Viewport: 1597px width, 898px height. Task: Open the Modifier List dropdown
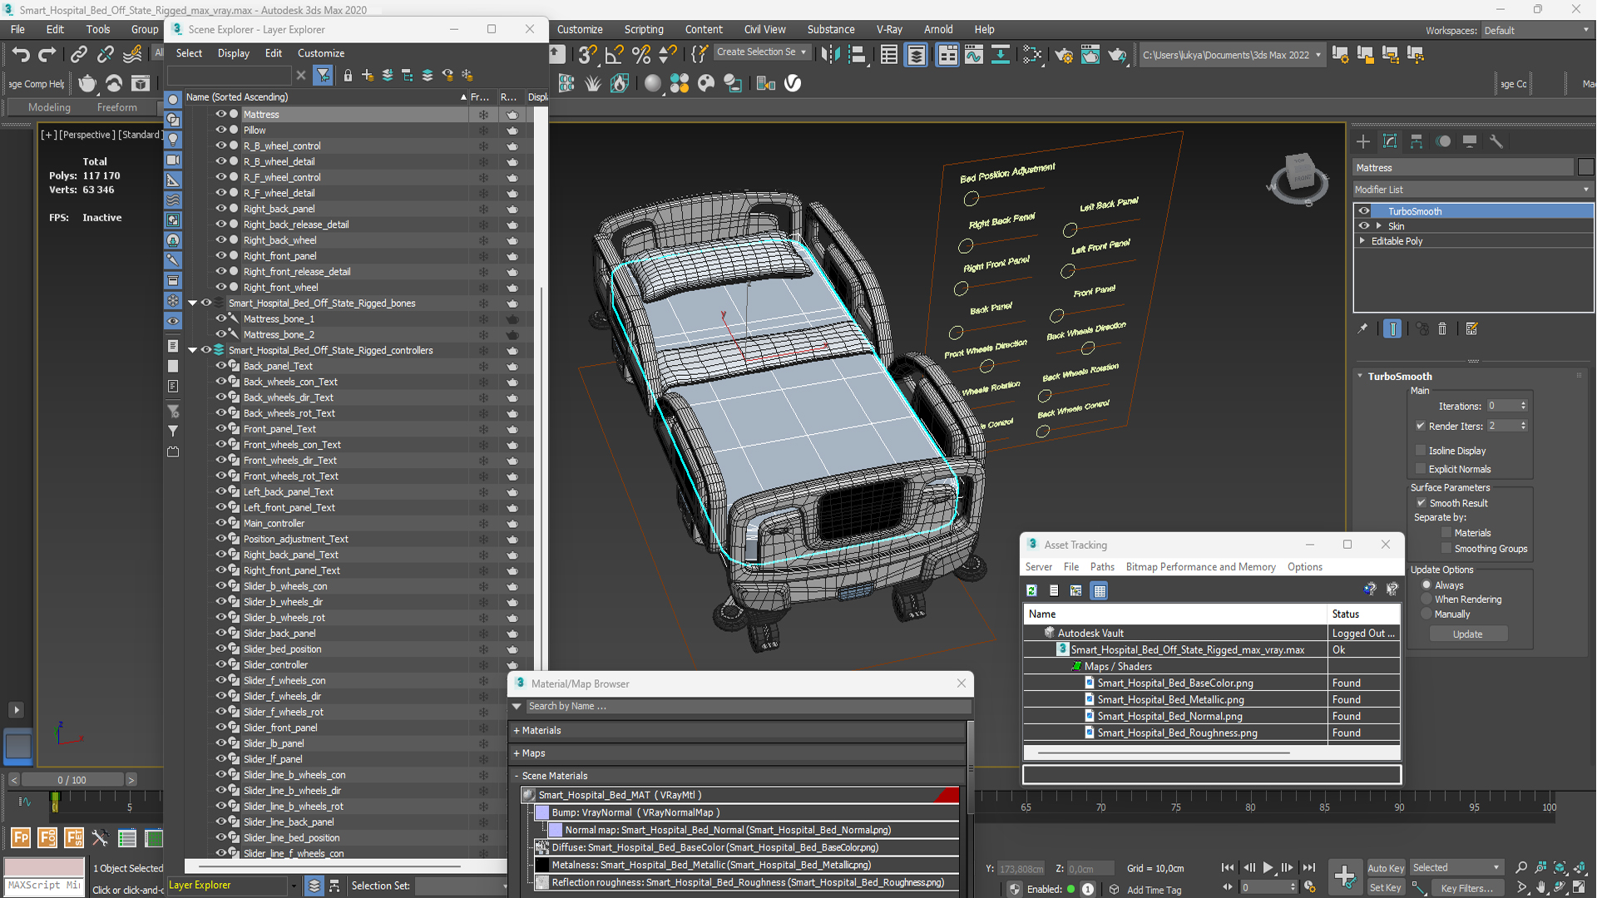(x=1472, y=190)
